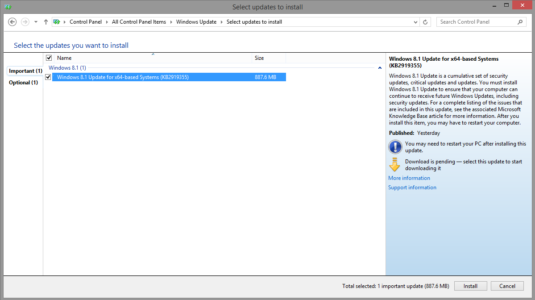Click the search magnifier icon
Viewport: 535px width, 300px height.
pos(520,22)
